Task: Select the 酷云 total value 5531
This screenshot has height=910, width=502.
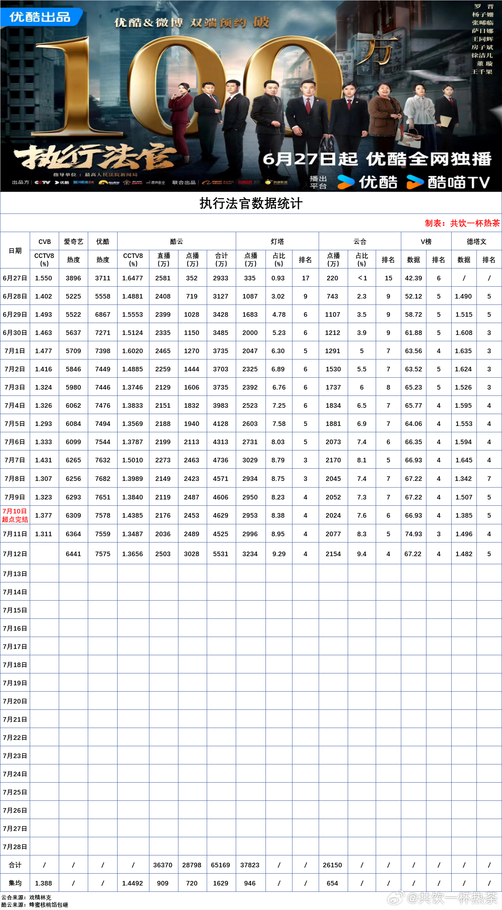Action: [221, 554]
